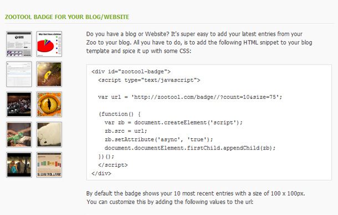Click the 'By default the badge shows' sentence
This screenshot has width=338, height=215.
coord(196,193)
